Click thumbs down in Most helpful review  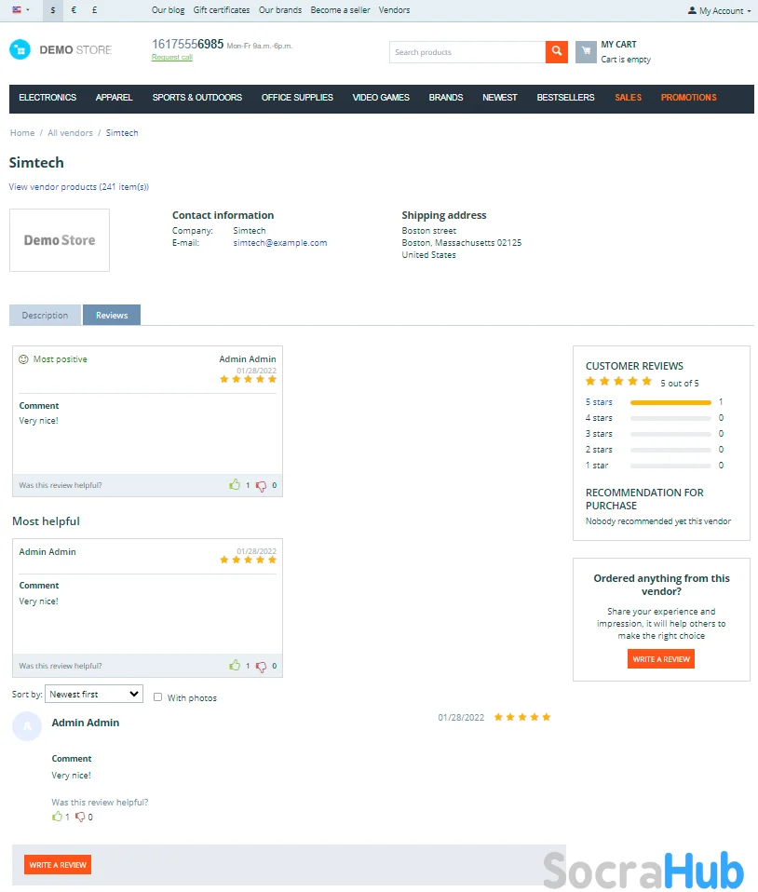pyautogui.click(x=261, y=666)
